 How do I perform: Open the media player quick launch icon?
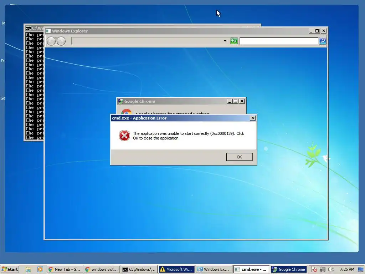coord(40,269)
